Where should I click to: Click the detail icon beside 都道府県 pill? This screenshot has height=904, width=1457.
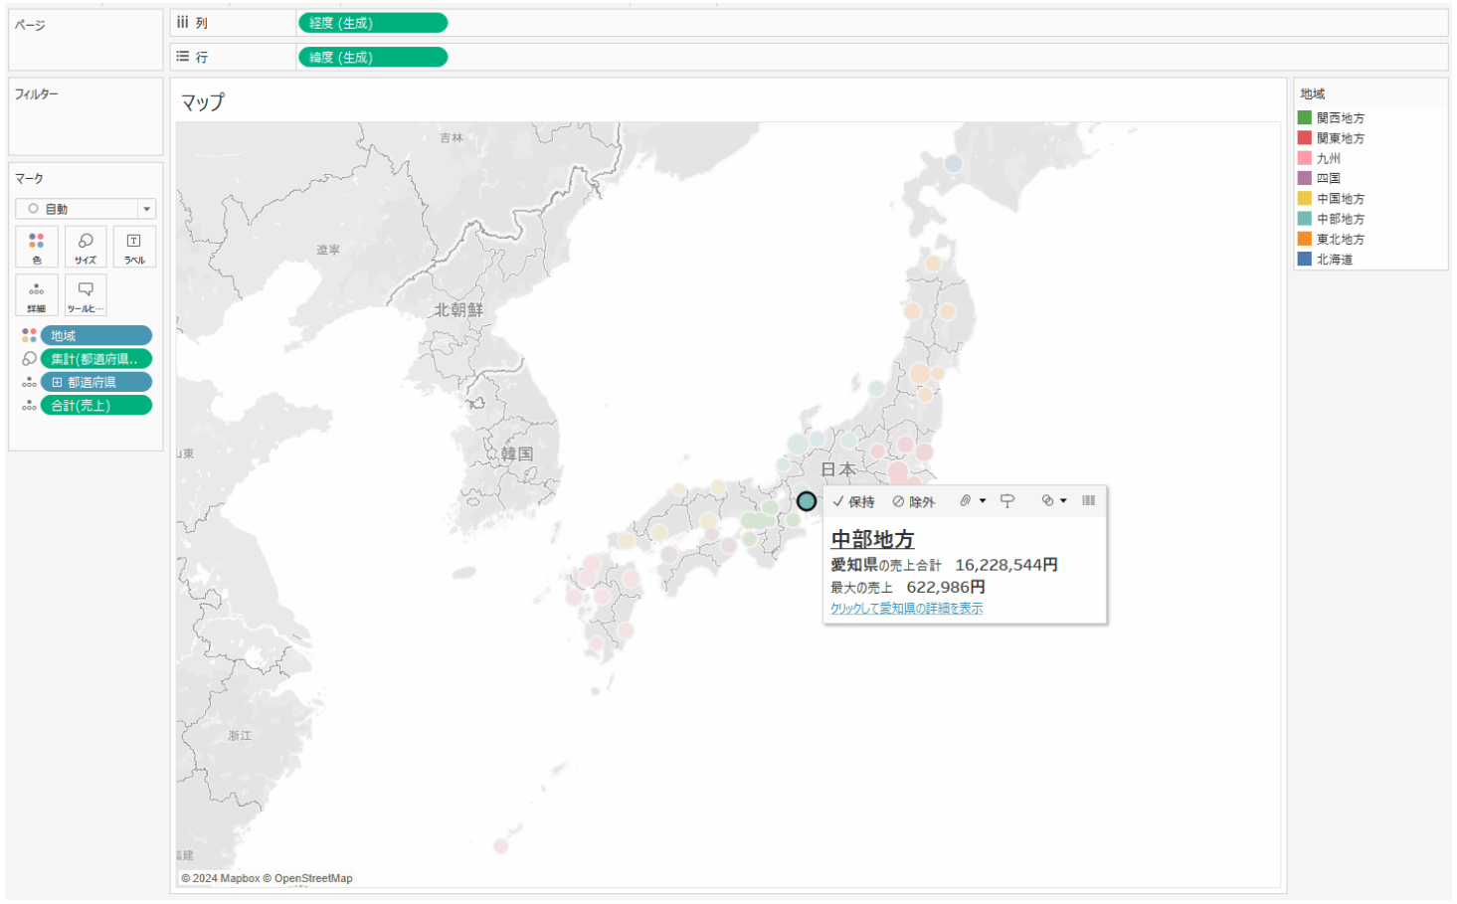tap(29, 382)
